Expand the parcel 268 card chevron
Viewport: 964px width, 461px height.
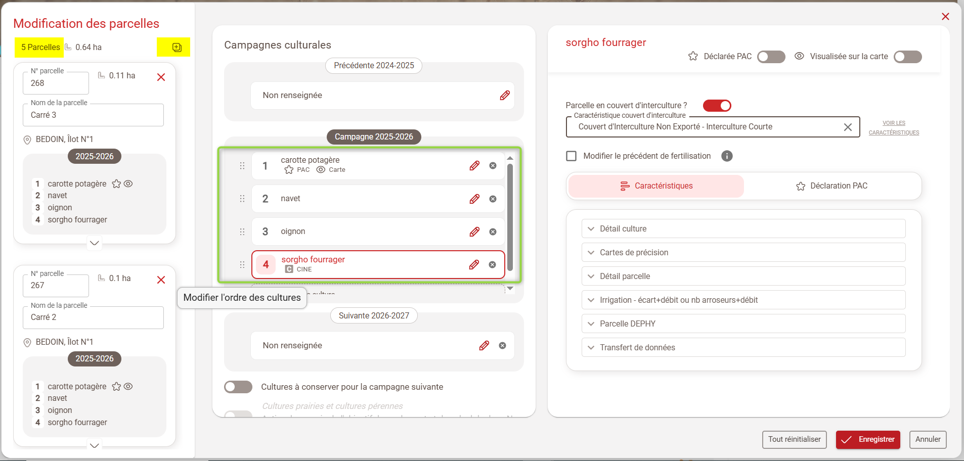(94, 243)
